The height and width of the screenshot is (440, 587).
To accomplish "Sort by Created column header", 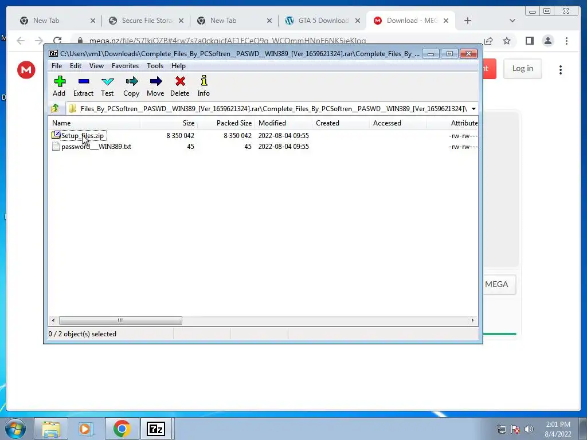I will (341, 123).
